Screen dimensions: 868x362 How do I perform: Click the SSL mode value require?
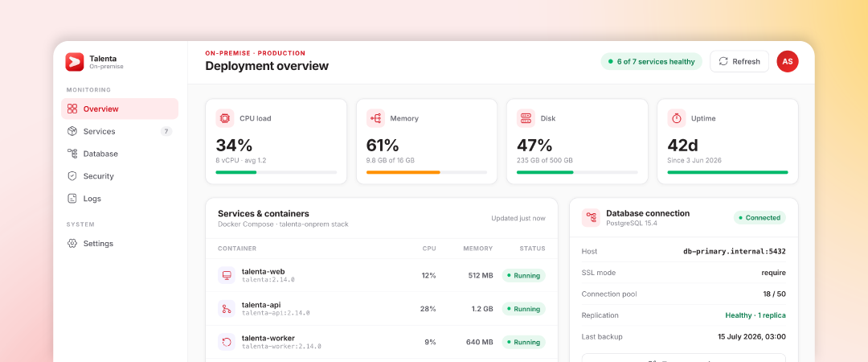click(773, 273)
